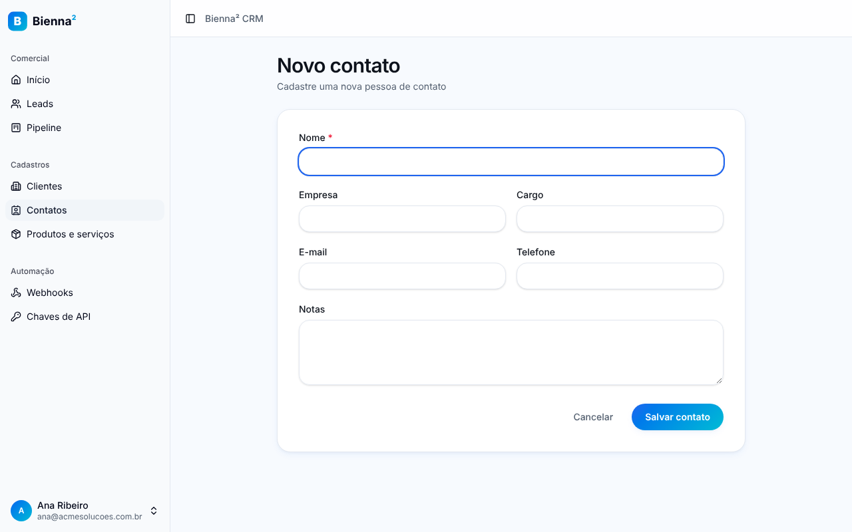Click the people icon beside Leads

(x=16, y=104)
